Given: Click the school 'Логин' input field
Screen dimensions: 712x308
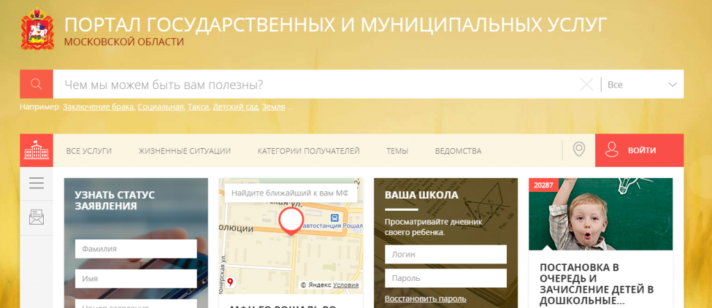Looking at the screenshot, I should (x=445, y=254).
